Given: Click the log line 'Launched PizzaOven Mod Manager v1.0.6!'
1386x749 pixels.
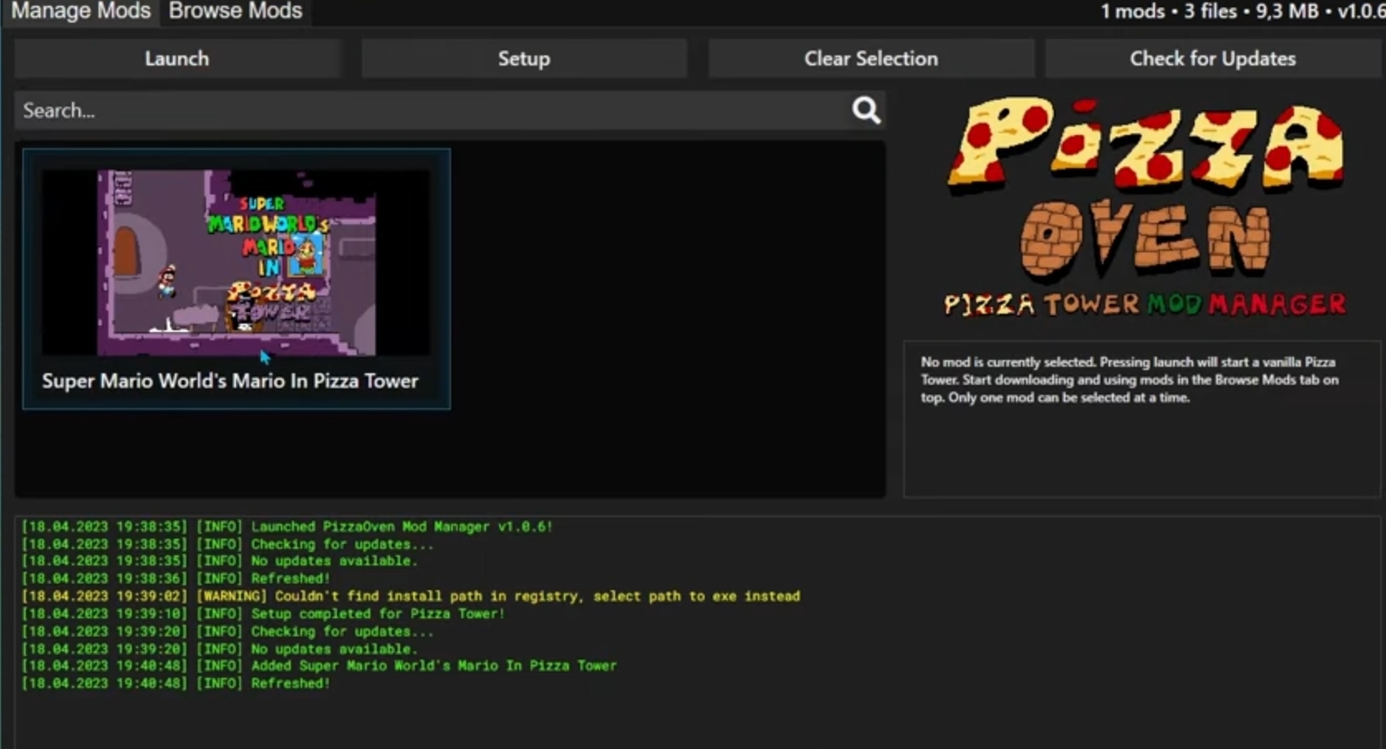Looking at the screenshot, I should pyautogui.click(x=286, y=526).
